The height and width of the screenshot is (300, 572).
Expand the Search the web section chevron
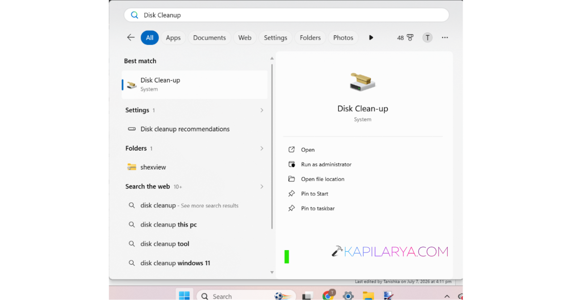coord(262,187)
